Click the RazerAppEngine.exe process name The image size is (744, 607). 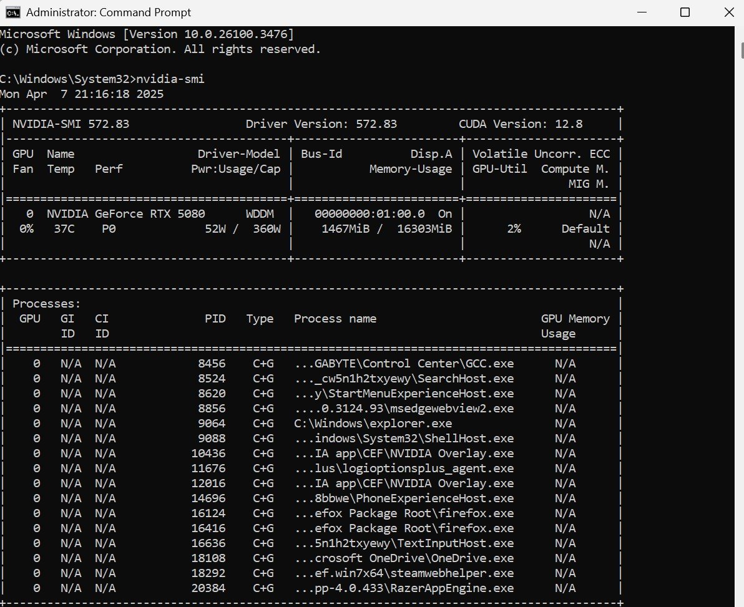click(404, 588)
